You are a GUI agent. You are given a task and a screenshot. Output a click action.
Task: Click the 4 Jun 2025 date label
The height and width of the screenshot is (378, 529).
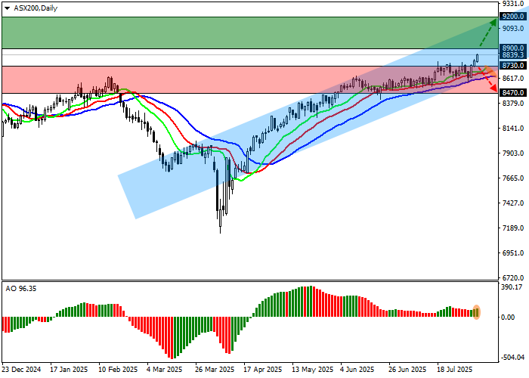pos(357,370)
